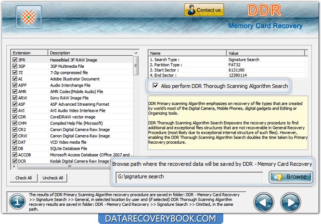This screenshot has width=321, height=224.
Task: Proceed with the right arrow next button
Action: (291, 202)
